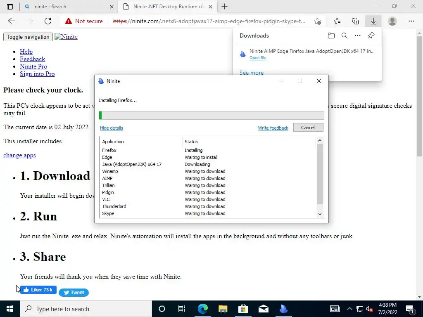The height and width of the screenshot is (317, 423).
Task: Click the Cortana circle on taskbar
Action: pyautogui.click(x=162, y=309)
